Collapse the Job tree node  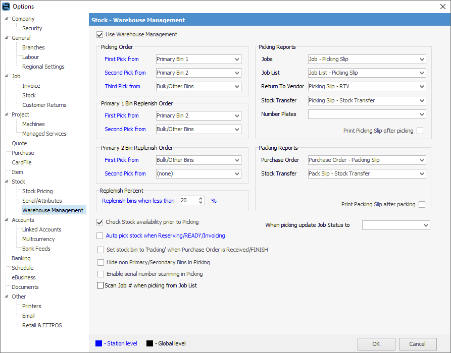[7, 76]
